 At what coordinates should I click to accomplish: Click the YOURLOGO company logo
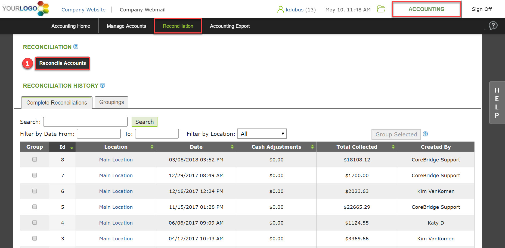(x=26, y=8)
